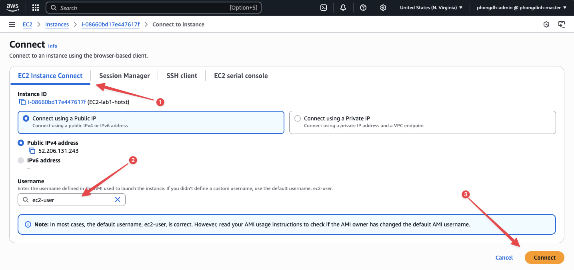Click the Cancel button

pyautogui.click(x=504, y=258)
